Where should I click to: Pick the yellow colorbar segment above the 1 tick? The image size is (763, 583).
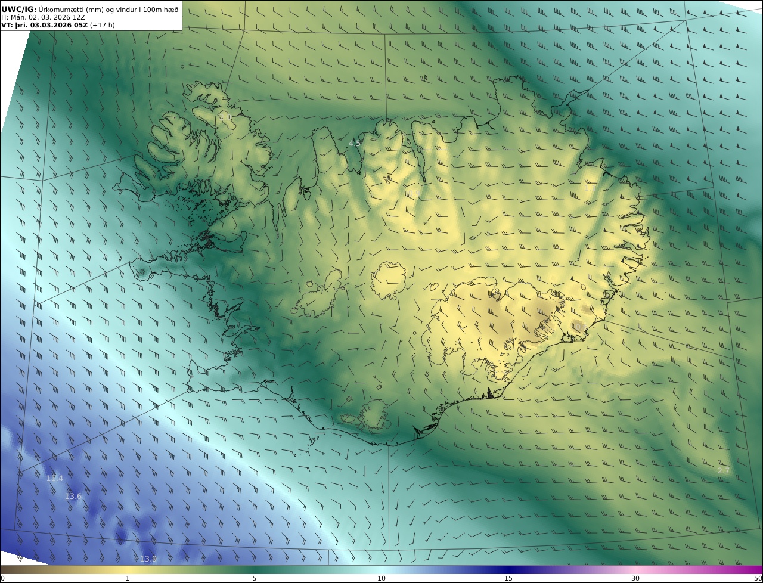pos(127,569)
